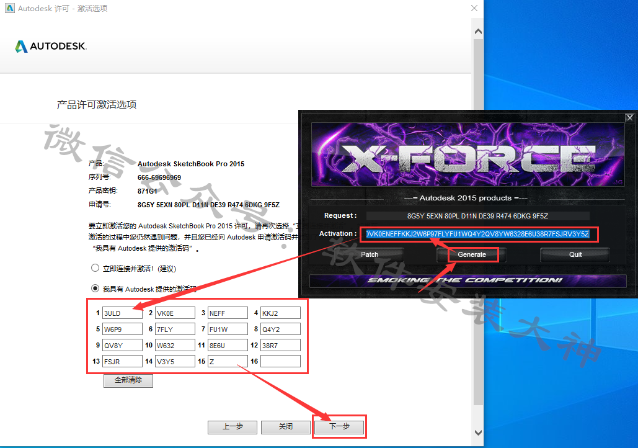Click the scroll down arrow in Autodesk window
Viewport: 638px width, 448px height.
pos(479,432)
